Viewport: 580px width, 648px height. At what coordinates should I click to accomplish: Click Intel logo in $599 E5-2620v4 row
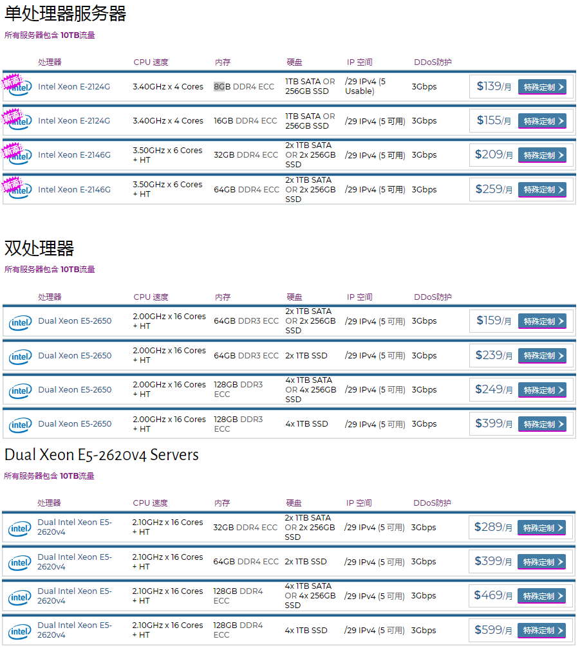point(20,631)
